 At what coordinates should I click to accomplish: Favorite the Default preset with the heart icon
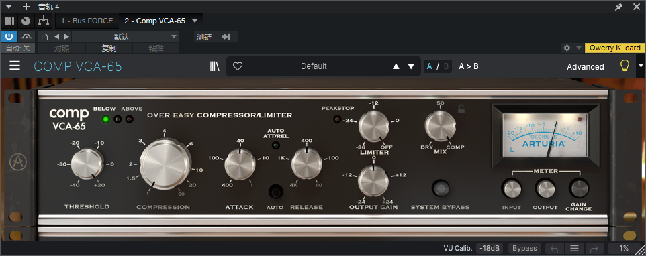[x=238, y=66]
